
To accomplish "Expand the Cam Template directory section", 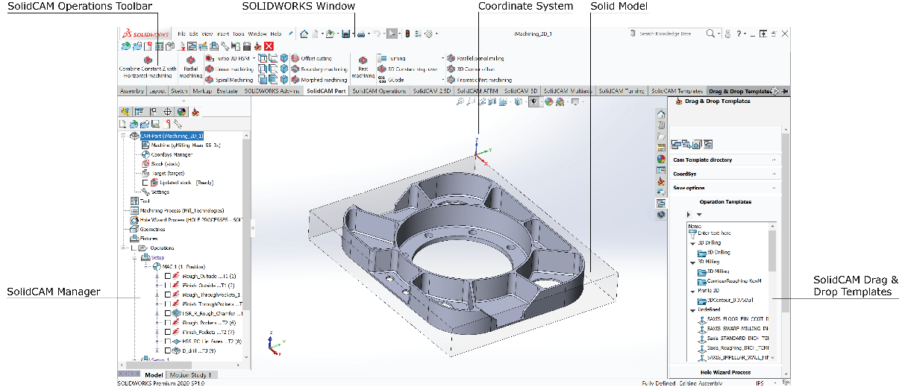I will coord(774,160).
